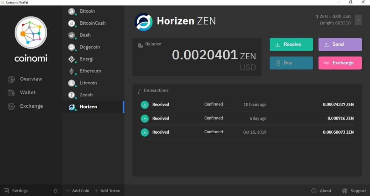Click the Settings sliders icon
This screenshot has width=370, height=196.
tap(6, 191)
